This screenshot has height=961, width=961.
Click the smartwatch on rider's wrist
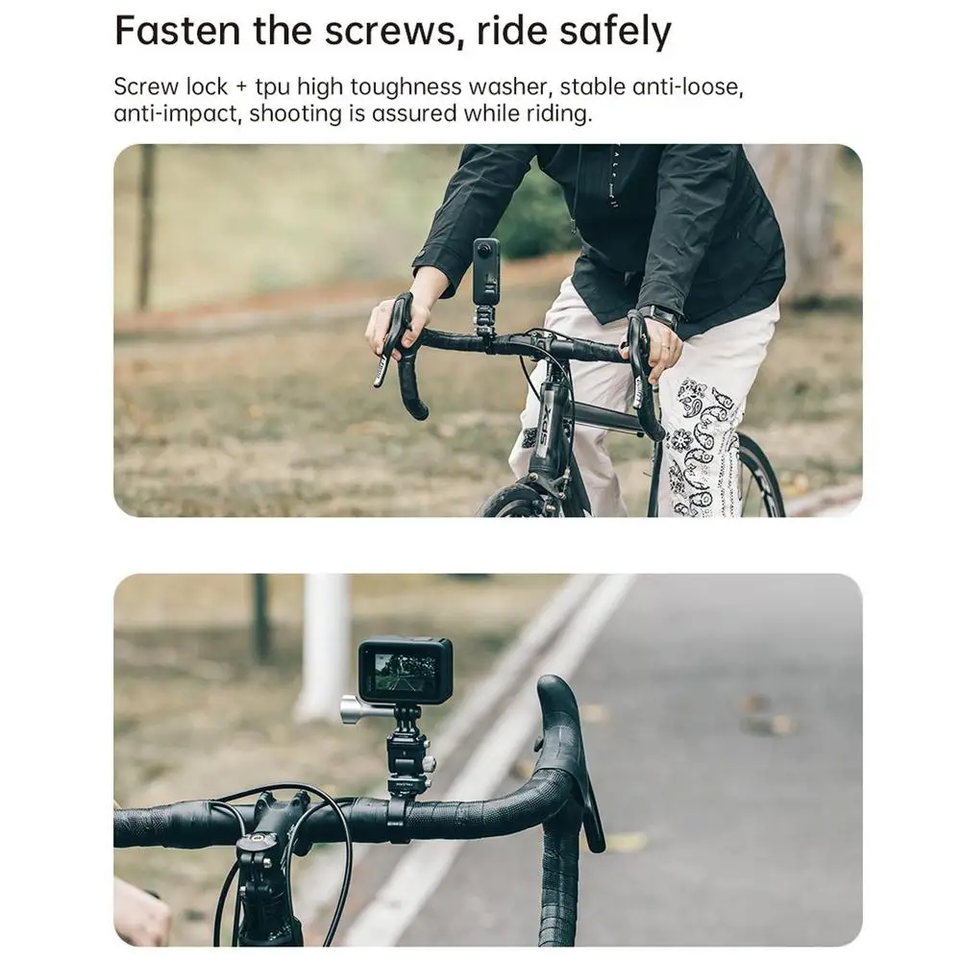(664, 317)
